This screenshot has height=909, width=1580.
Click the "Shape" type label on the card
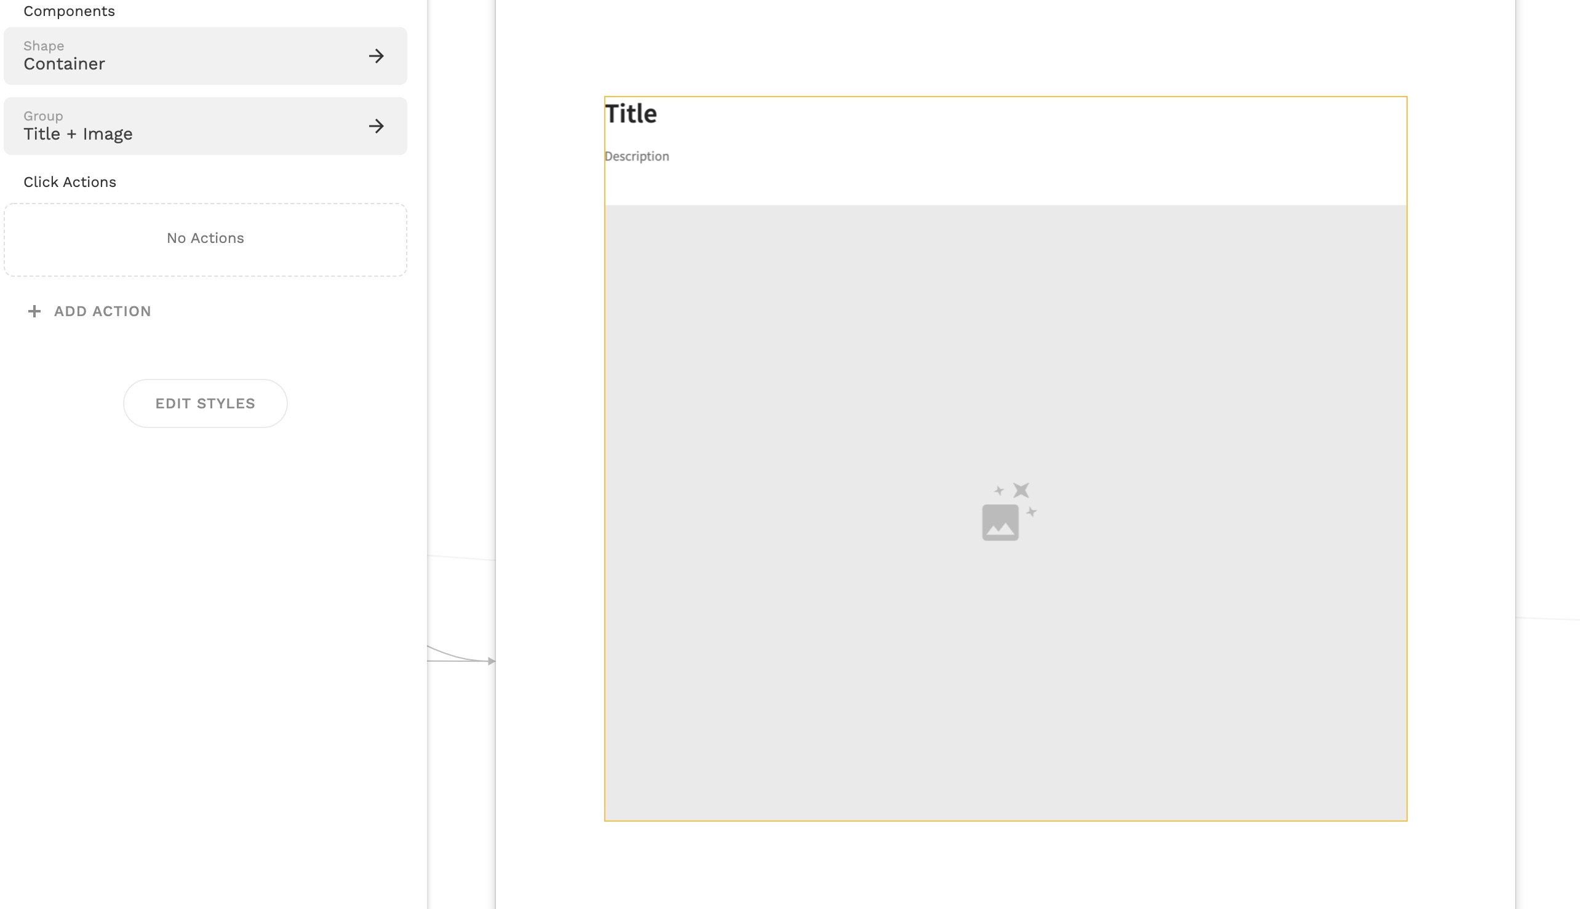pyautogui.click(x=44, y=46)
